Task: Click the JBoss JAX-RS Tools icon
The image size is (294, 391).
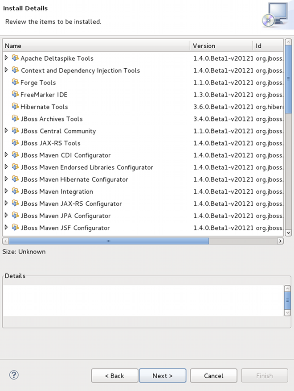Action: click(x=15, y=143)
